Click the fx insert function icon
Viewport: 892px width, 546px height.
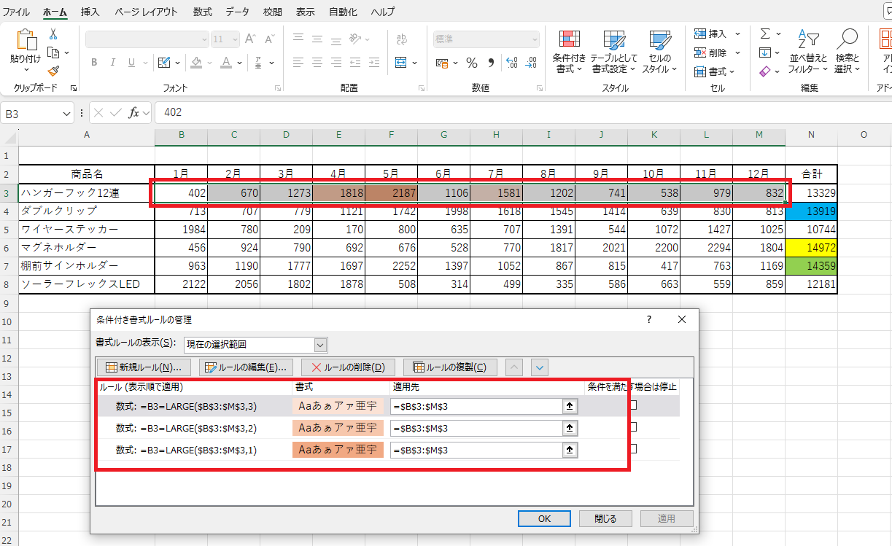click(x=134, y=112)
